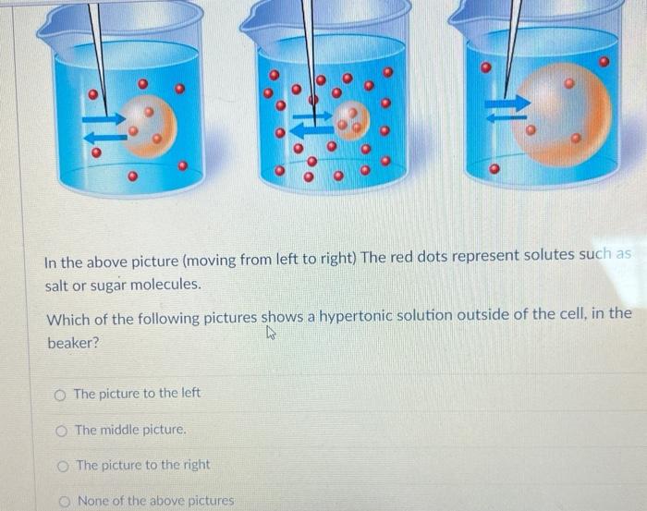Click the thin left-pointing arrow in right beaker
This screenshot has height=511, width=647.
pyautogui.click(x=507, y=118)
